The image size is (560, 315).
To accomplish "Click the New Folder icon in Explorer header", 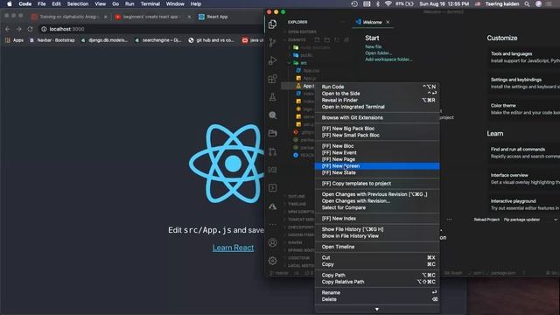I will [x=326, y=39].
